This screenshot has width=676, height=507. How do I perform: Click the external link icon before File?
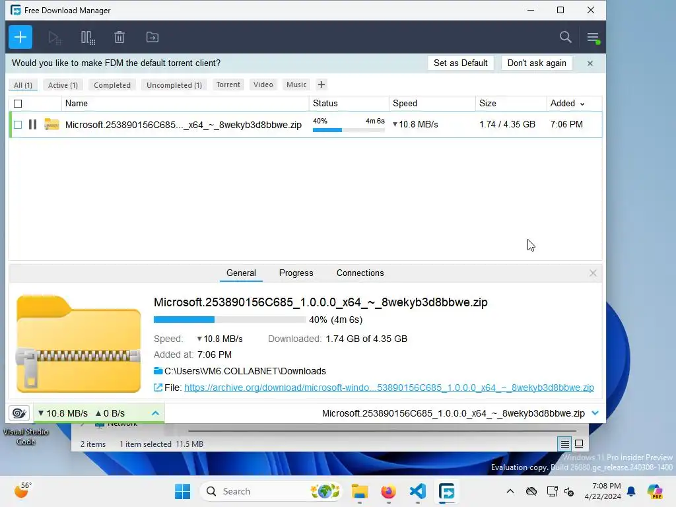coord(158,388)
